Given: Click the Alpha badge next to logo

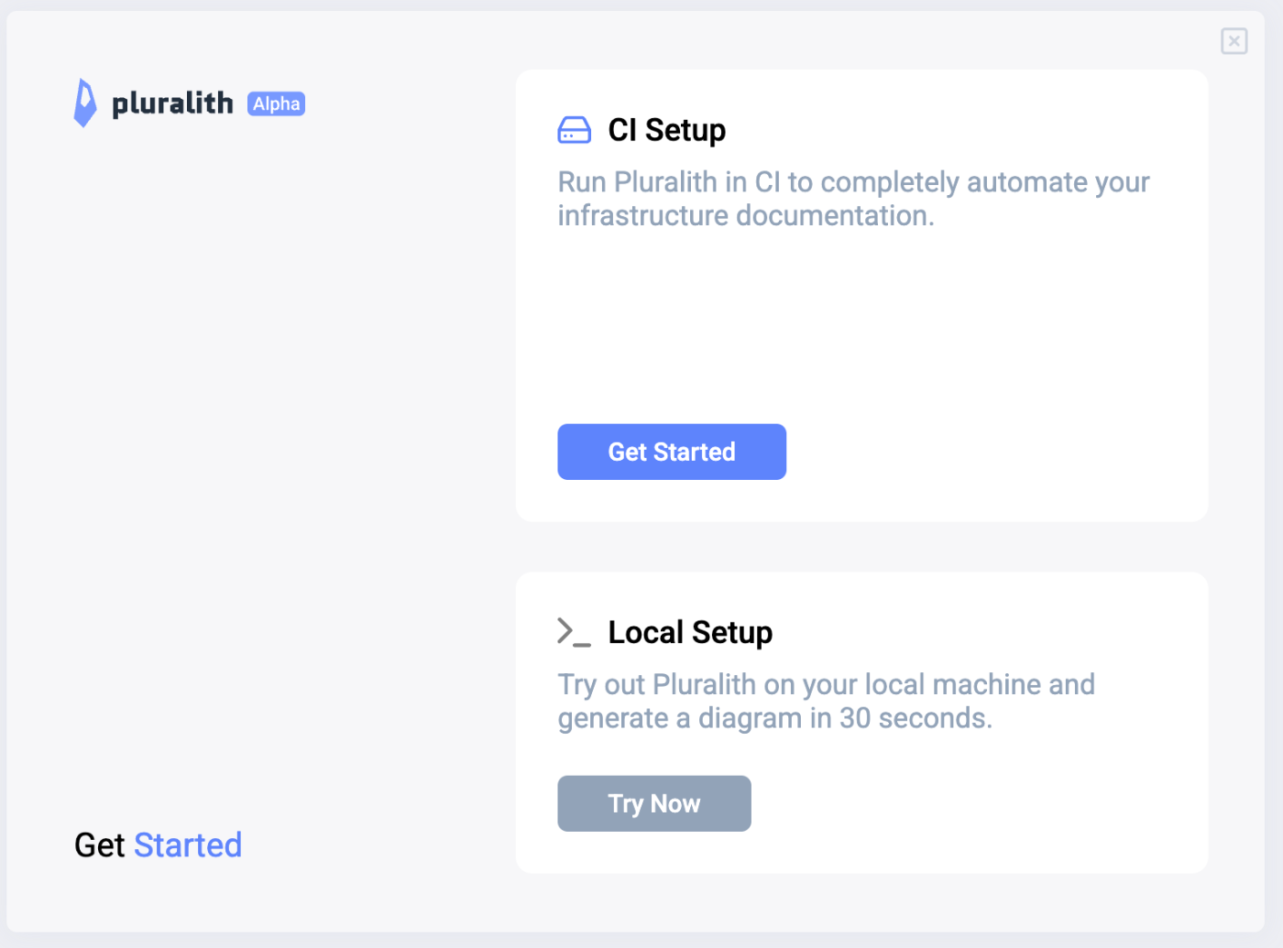Looking at the screenshot, I should (x=276, y=104).
